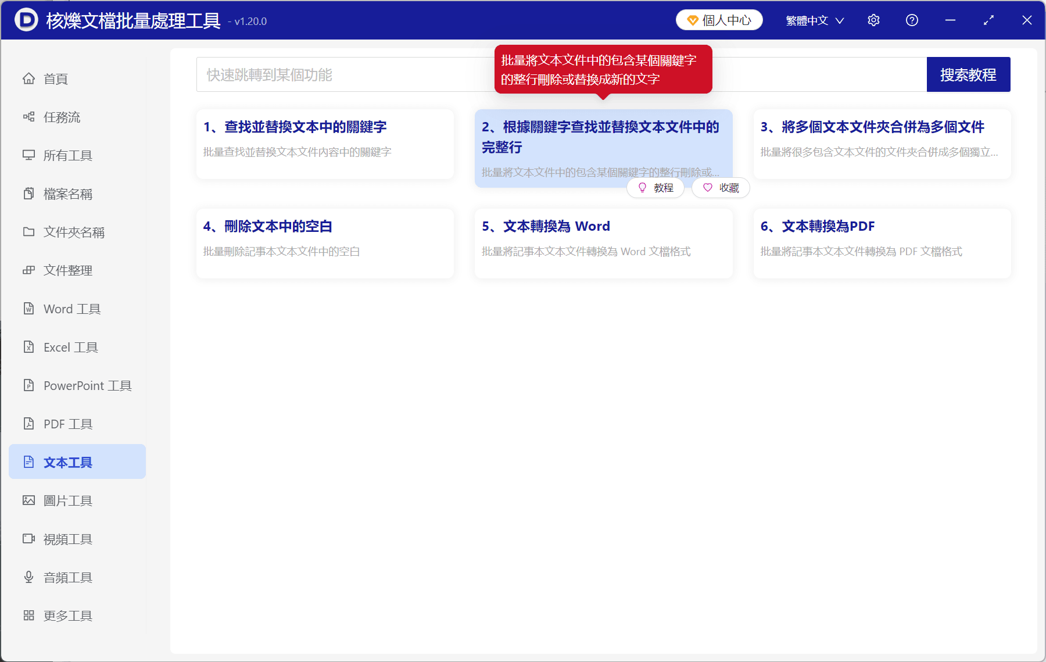1046x662 pixels.
Task: Click the 教程 tutorial link
Action: point(655,188)
